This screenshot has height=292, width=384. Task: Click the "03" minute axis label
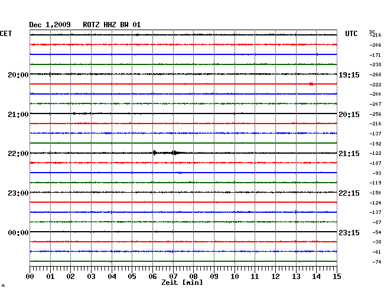(x=91, y=277)
